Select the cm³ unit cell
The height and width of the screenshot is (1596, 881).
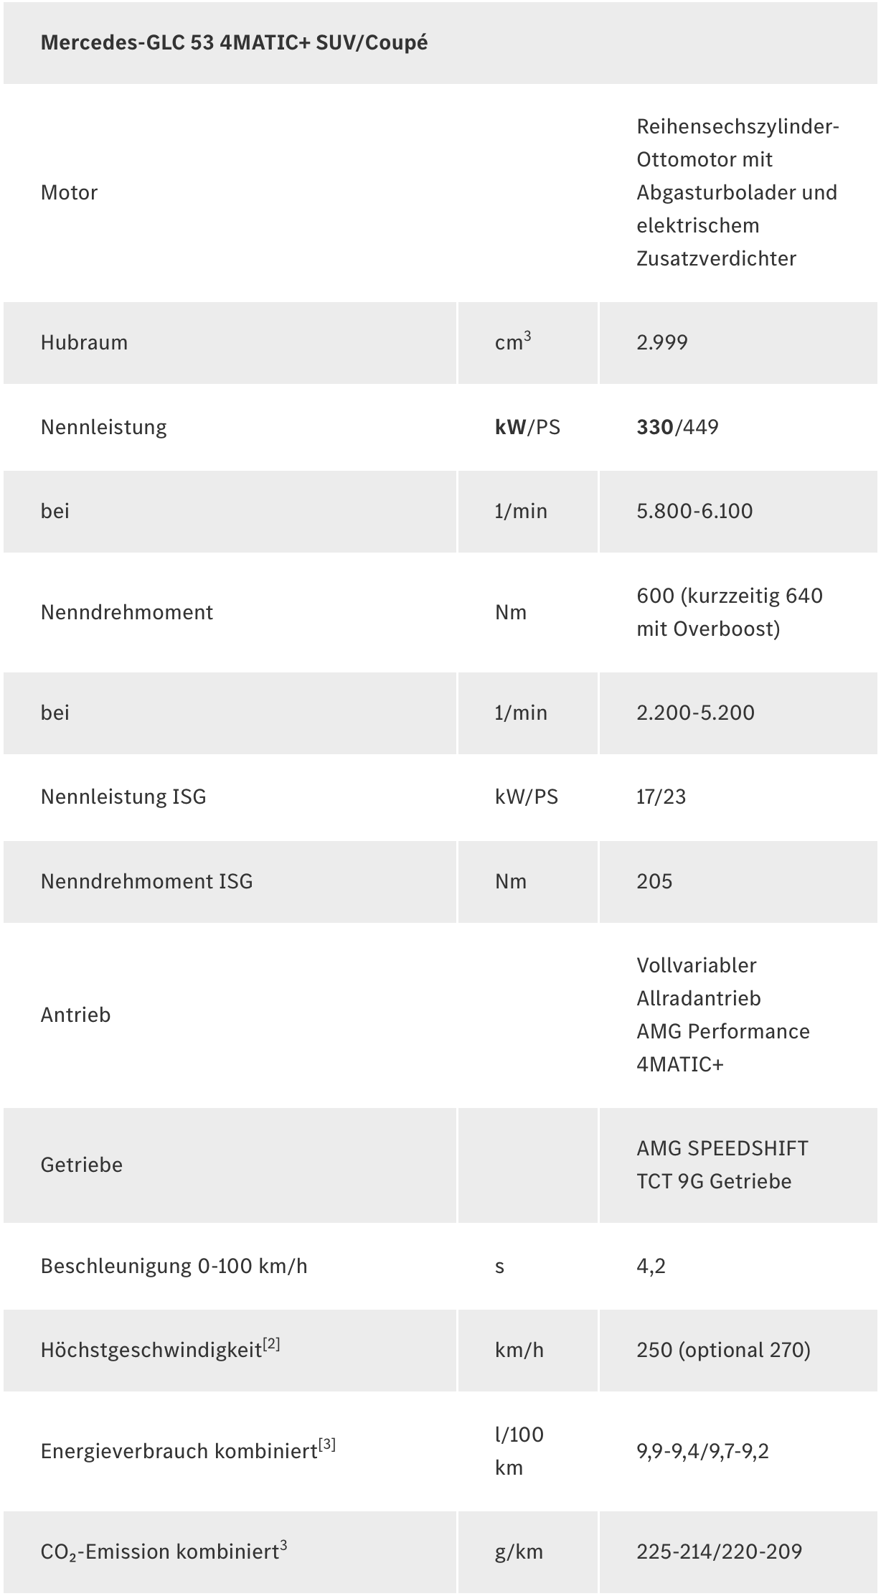coord(512,342)
